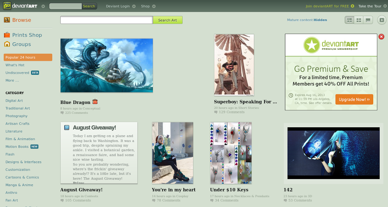Open You're in my heart cosplay thumbnail
388x207 pixels.
[x=173, y=153]
